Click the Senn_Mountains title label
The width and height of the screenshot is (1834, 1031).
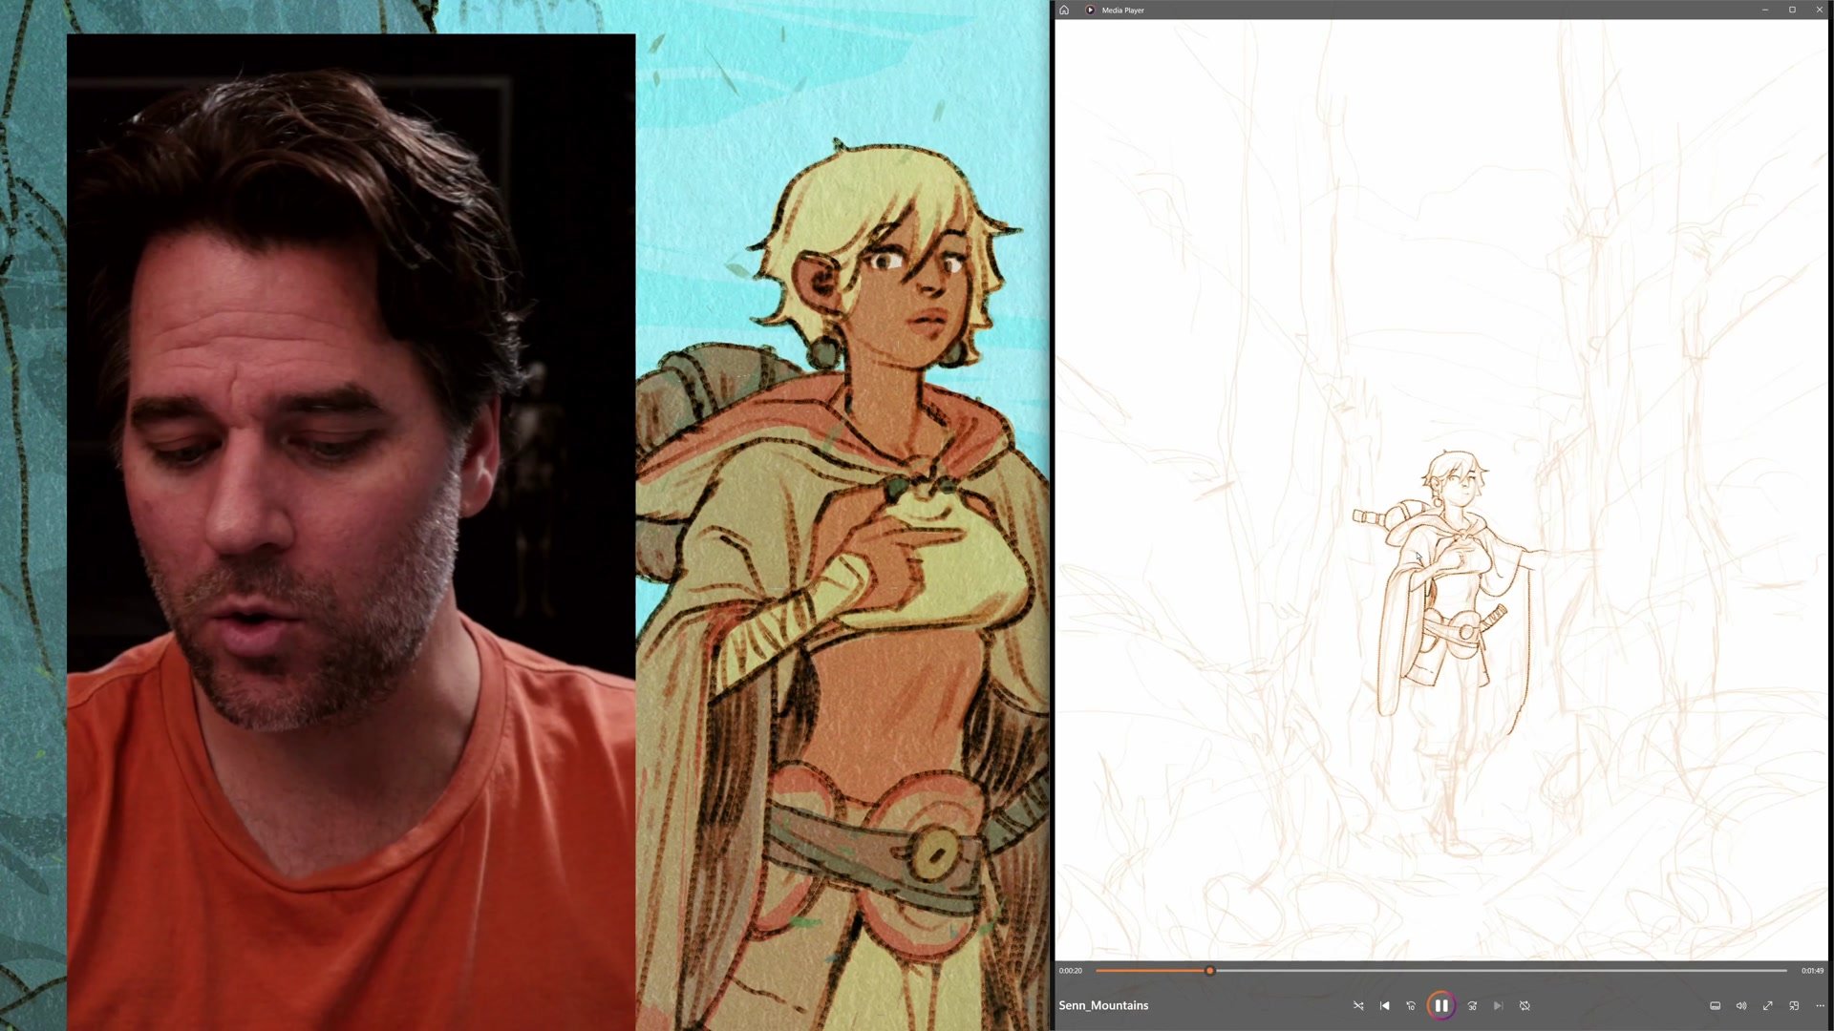click(1103, 1005)
